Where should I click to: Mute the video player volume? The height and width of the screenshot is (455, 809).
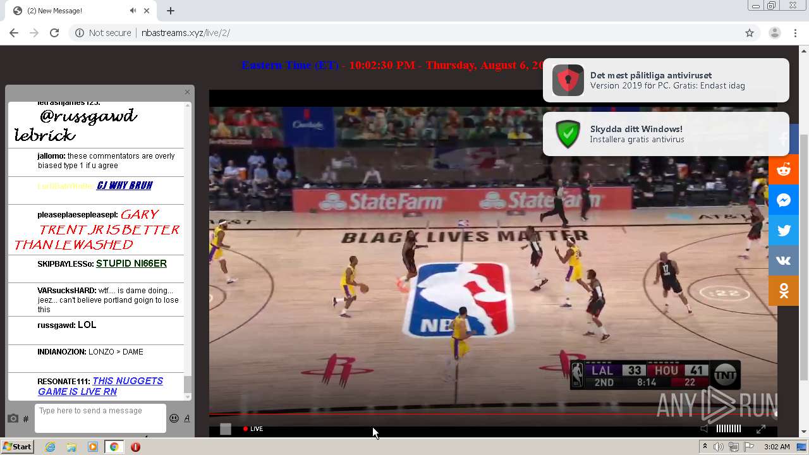tap(705, 428)
